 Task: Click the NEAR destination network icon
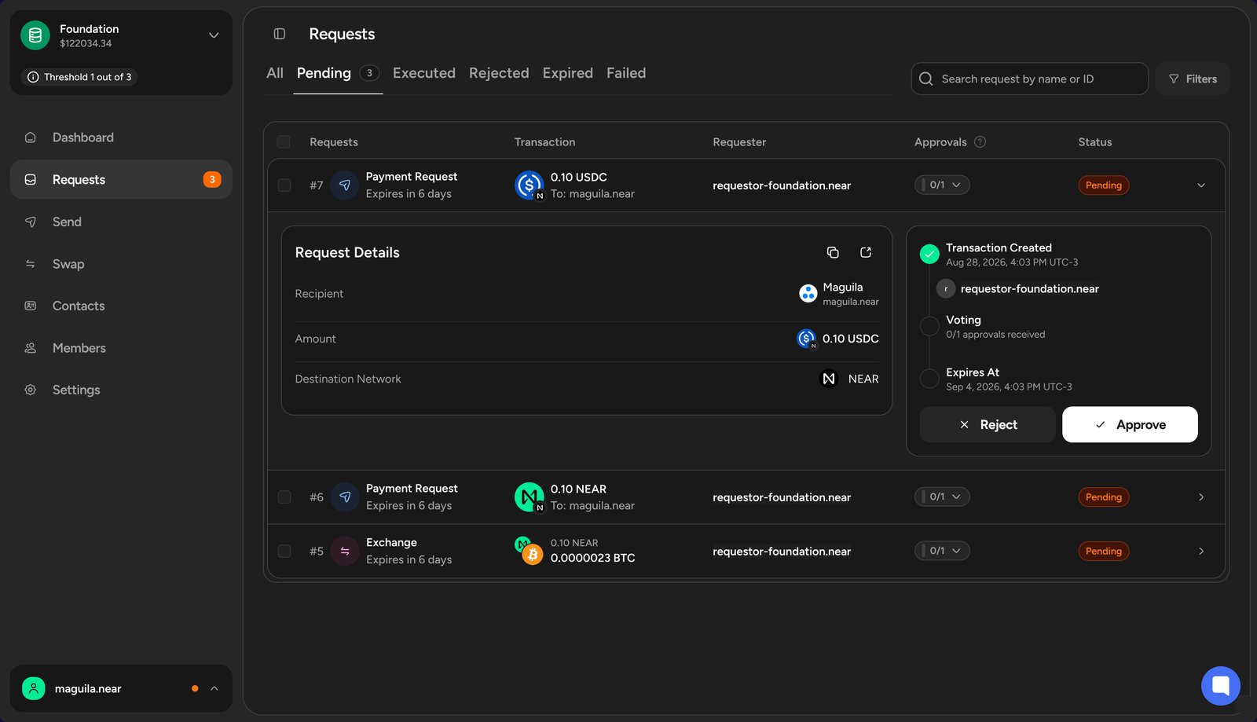coord(829,379)
